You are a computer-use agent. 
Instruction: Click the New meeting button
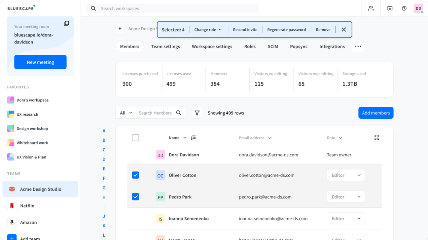click(40, 62)
